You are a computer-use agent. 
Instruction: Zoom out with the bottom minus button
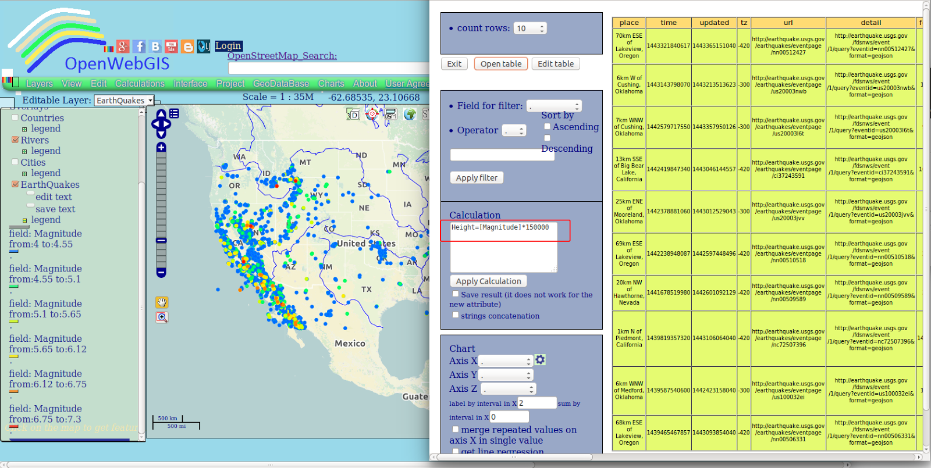(x=161, y=272)
